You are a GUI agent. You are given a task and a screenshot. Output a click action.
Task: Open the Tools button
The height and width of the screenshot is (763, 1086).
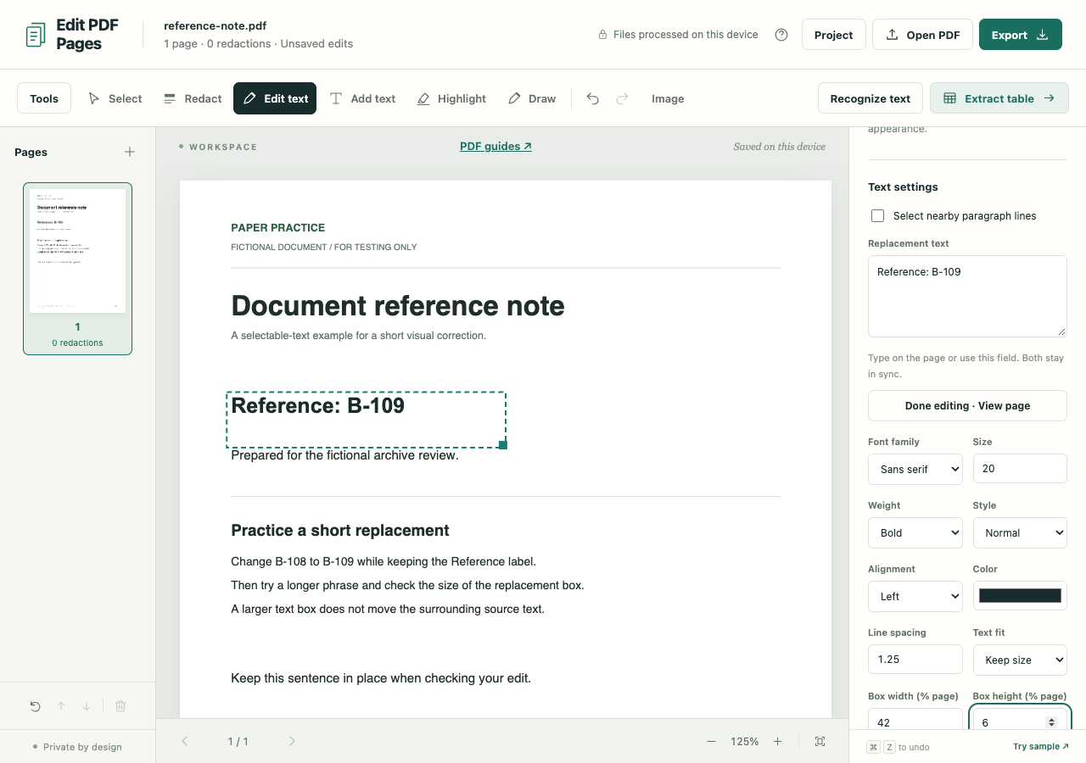pyautogui.click(x=44, y=98)
